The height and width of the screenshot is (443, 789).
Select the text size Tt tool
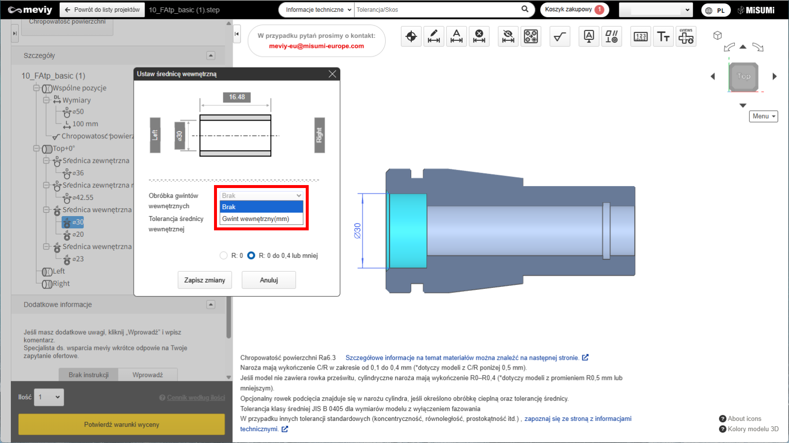click(663, 36)
